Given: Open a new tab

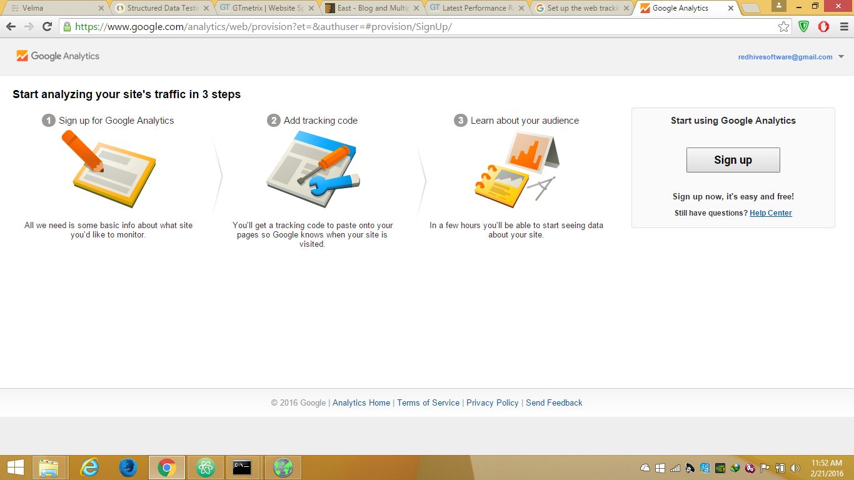Looking at the screenshot, I should tap(751, 8).
